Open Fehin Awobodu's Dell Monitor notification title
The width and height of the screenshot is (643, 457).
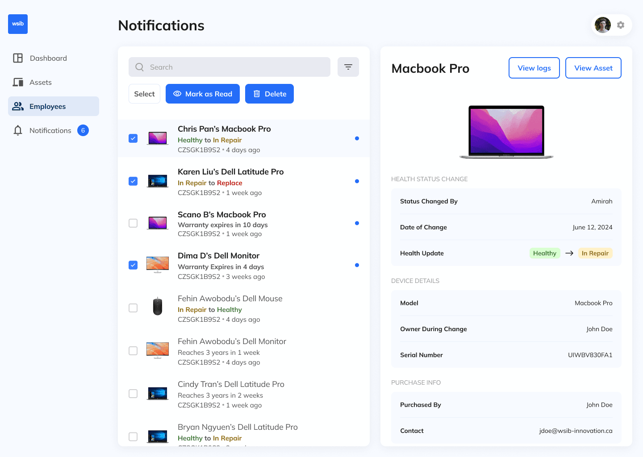coord(232,341)
